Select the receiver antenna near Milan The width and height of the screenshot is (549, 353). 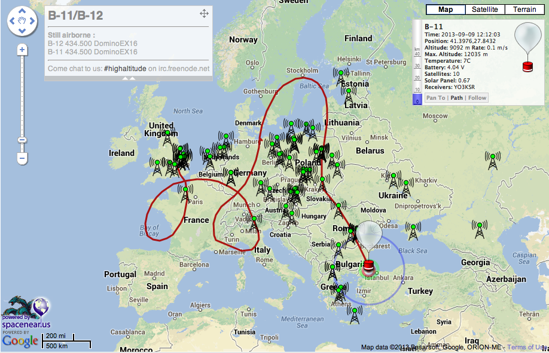click(x=254, y=223)
